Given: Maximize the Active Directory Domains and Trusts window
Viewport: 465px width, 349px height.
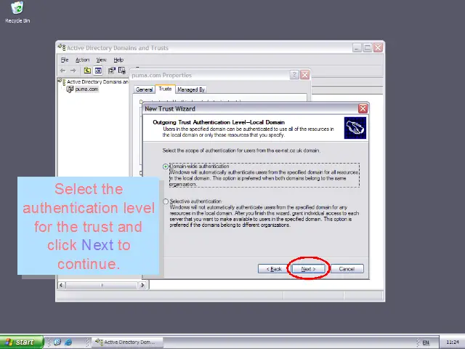Looking at the screenshot, I should point(368,47).
